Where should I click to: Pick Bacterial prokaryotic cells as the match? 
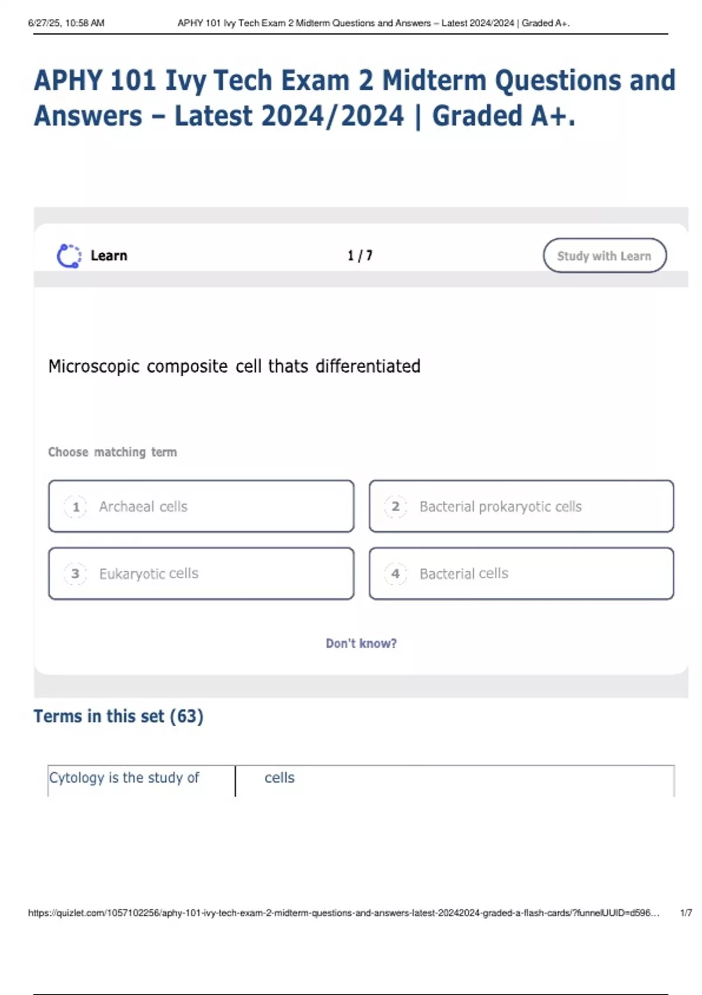pos(521,506)
